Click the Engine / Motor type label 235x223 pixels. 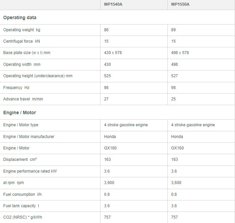21,125
